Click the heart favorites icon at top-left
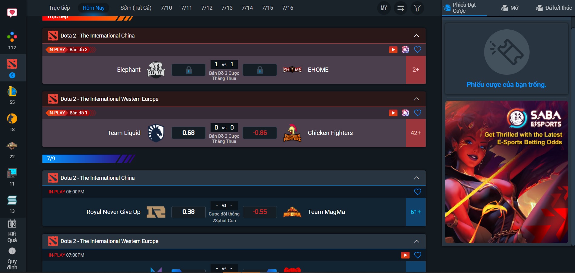The image size is (575, 273). [12, 13]
